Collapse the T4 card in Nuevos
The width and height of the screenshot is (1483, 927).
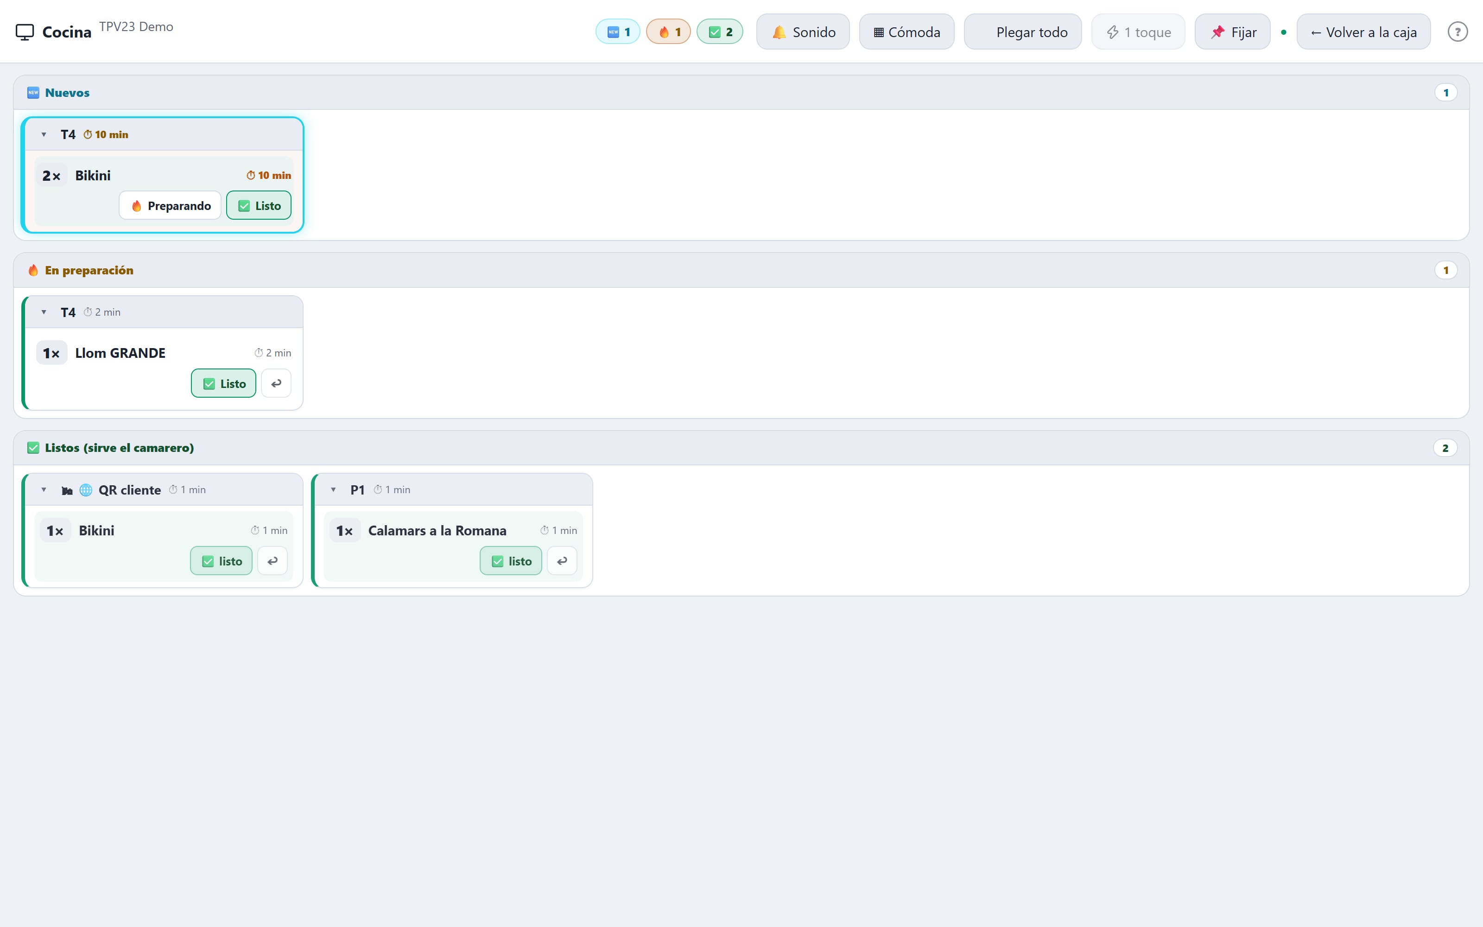pos(44,134)
